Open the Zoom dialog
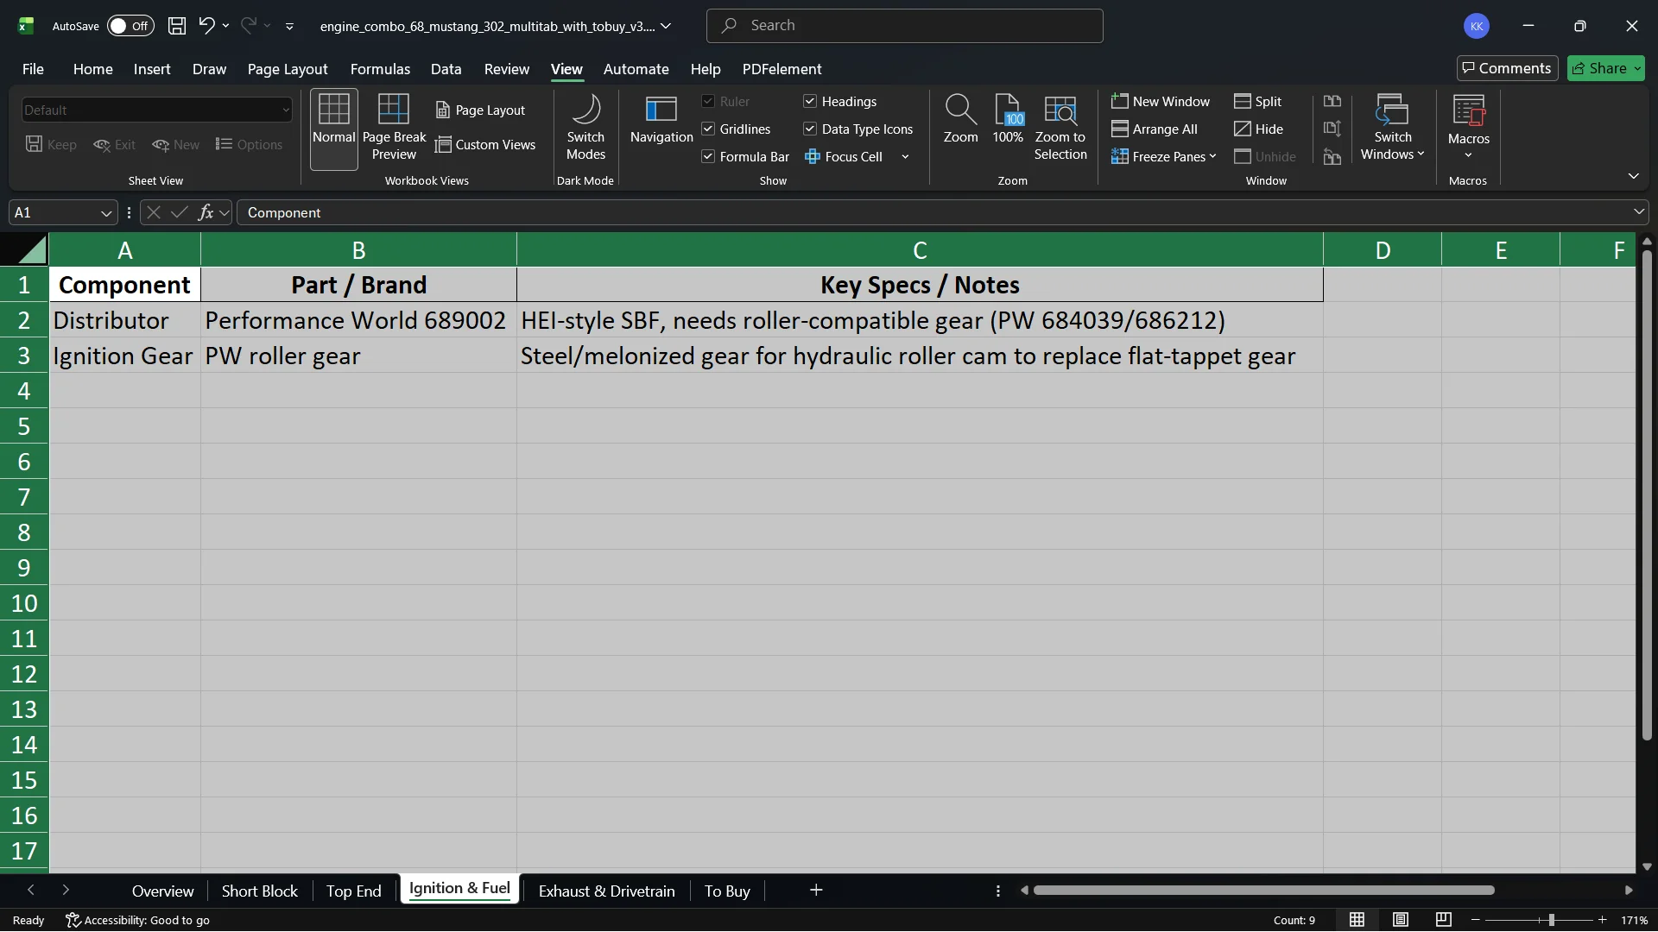 tap(960, 120)
